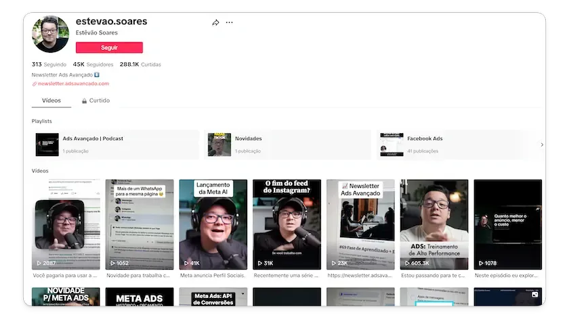
Task: Click caption 'Recentemente uma série ...'
Action: [286, 276]
